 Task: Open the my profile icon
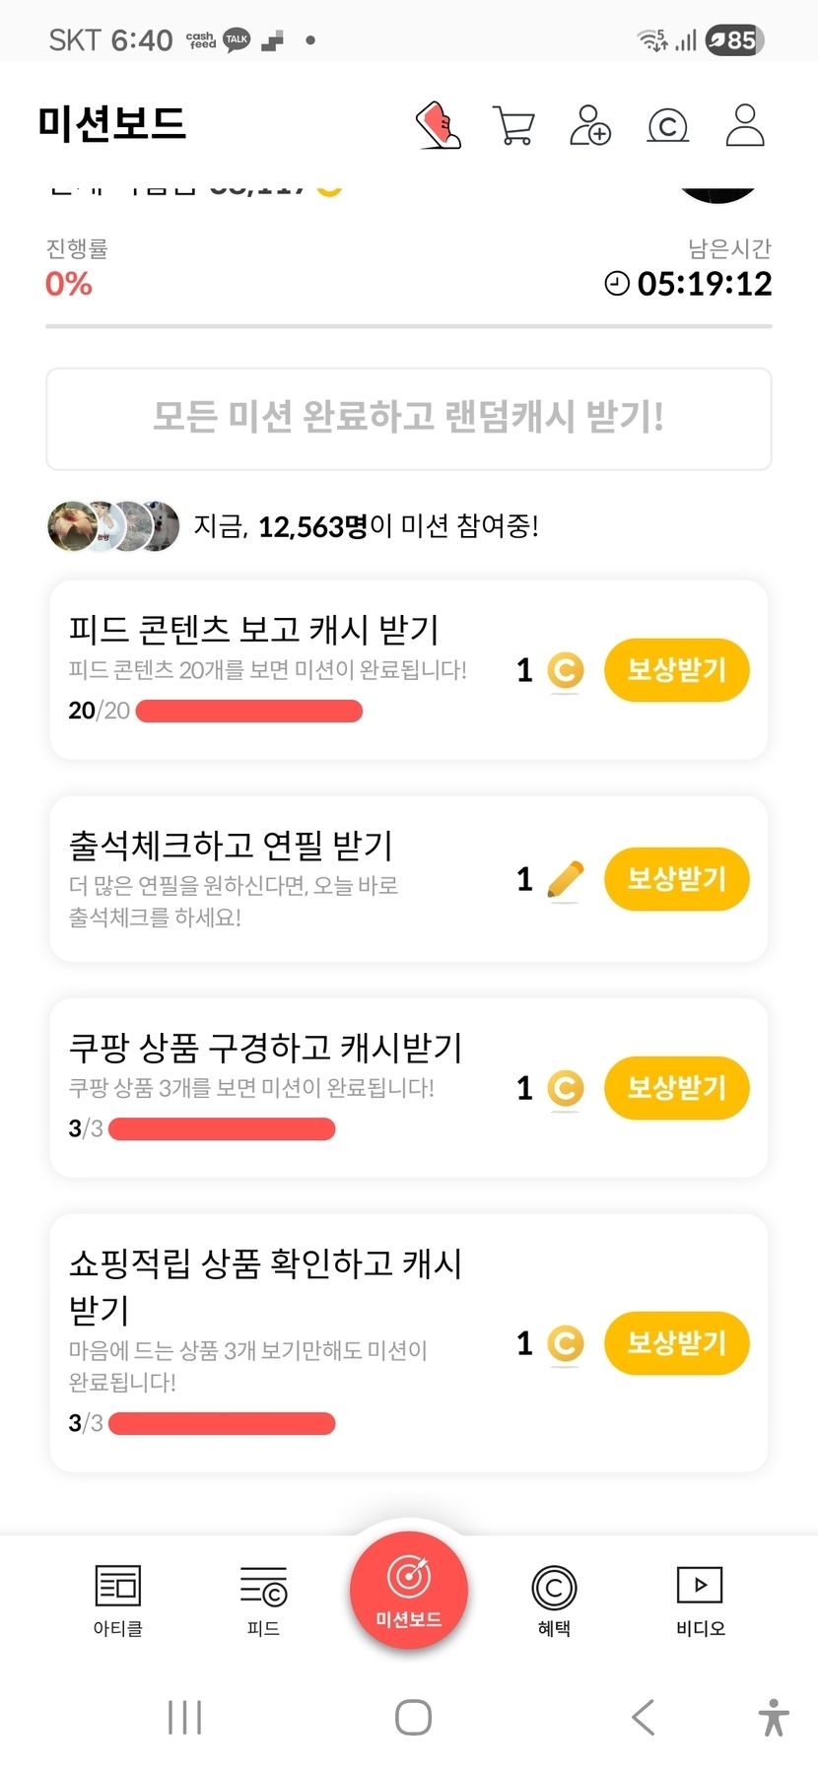point(745,125)
